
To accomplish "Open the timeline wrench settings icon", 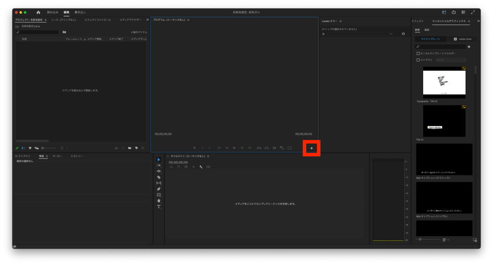I will click(x=201, y=167).
